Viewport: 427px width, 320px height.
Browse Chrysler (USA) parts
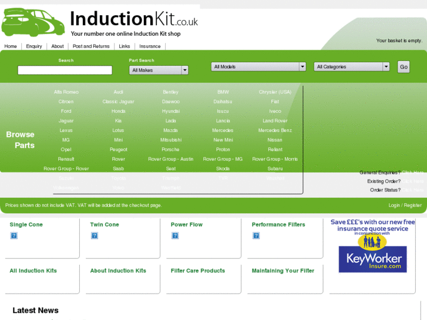point(275,92)
